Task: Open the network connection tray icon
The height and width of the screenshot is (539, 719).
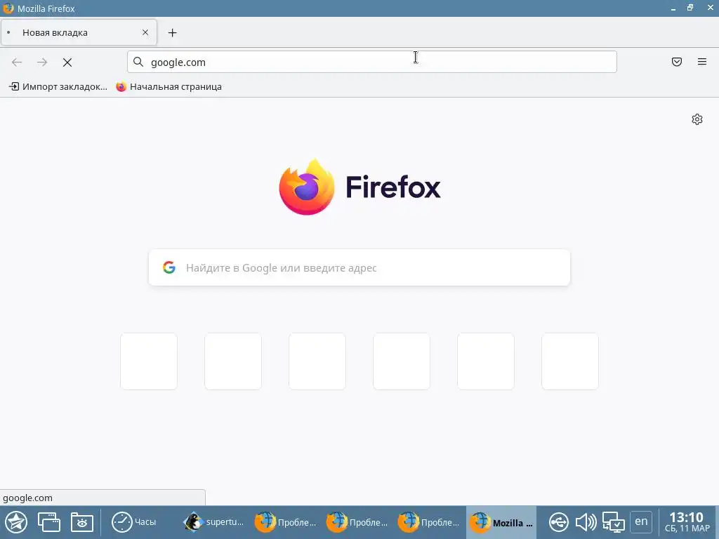Action: (x=614, y=522)
